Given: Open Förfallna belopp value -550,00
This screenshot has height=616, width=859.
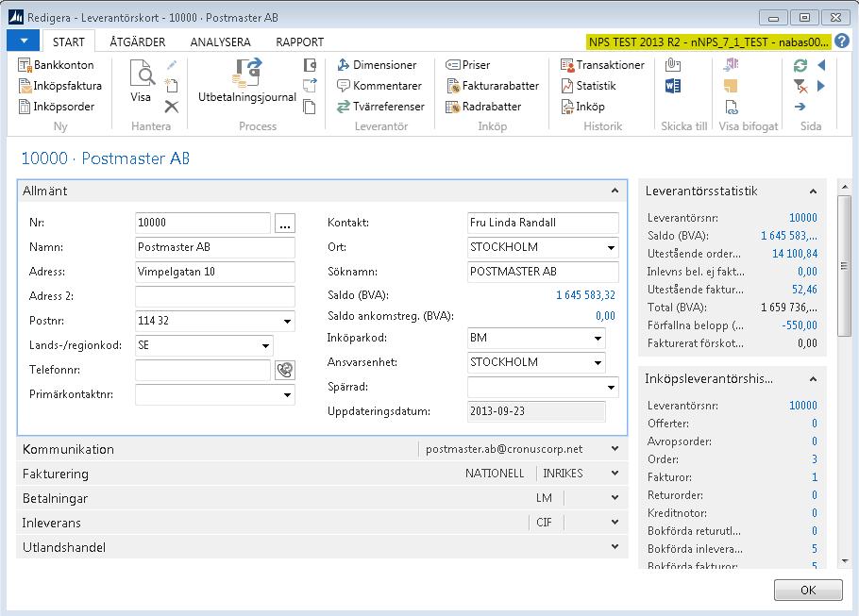Looking at the screenshot, I should 800,325.
